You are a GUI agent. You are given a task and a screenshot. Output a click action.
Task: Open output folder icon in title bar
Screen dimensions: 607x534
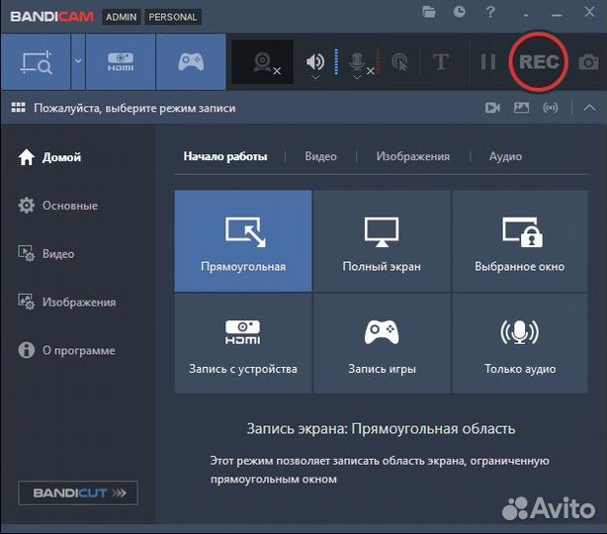428,12
